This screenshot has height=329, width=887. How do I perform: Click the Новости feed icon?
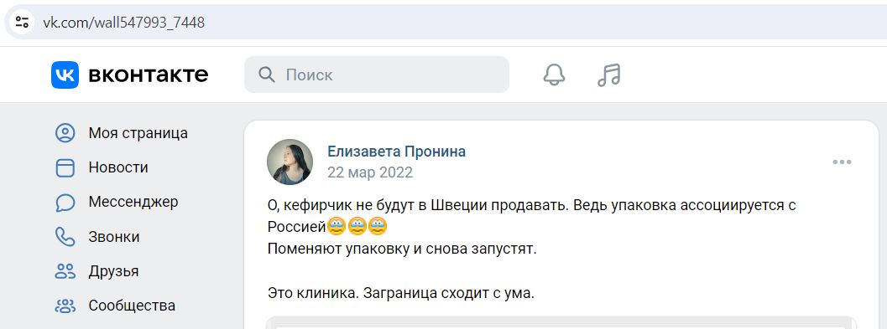[65, 167]
